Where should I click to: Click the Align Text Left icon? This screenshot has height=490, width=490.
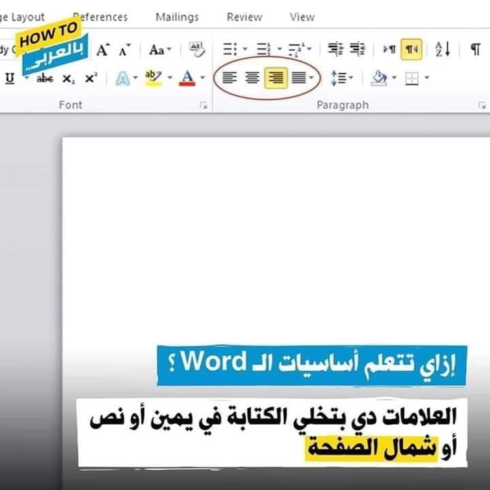click(x=230, y=78)
